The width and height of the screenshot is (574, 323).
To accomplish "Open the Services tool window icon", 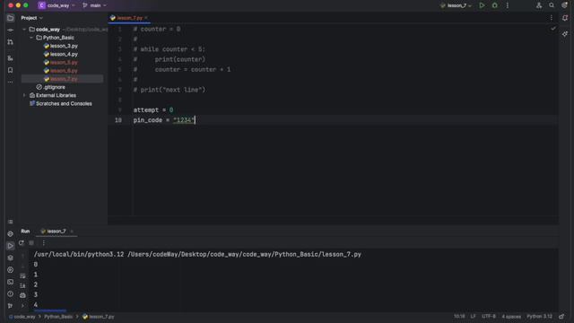I will pyautogui.click(x=10, y=270).
